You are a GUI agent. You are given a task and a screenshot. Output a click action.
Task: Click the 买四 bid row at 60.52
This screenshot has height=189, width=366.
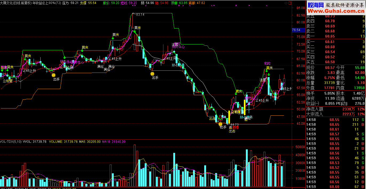[336, 57]
